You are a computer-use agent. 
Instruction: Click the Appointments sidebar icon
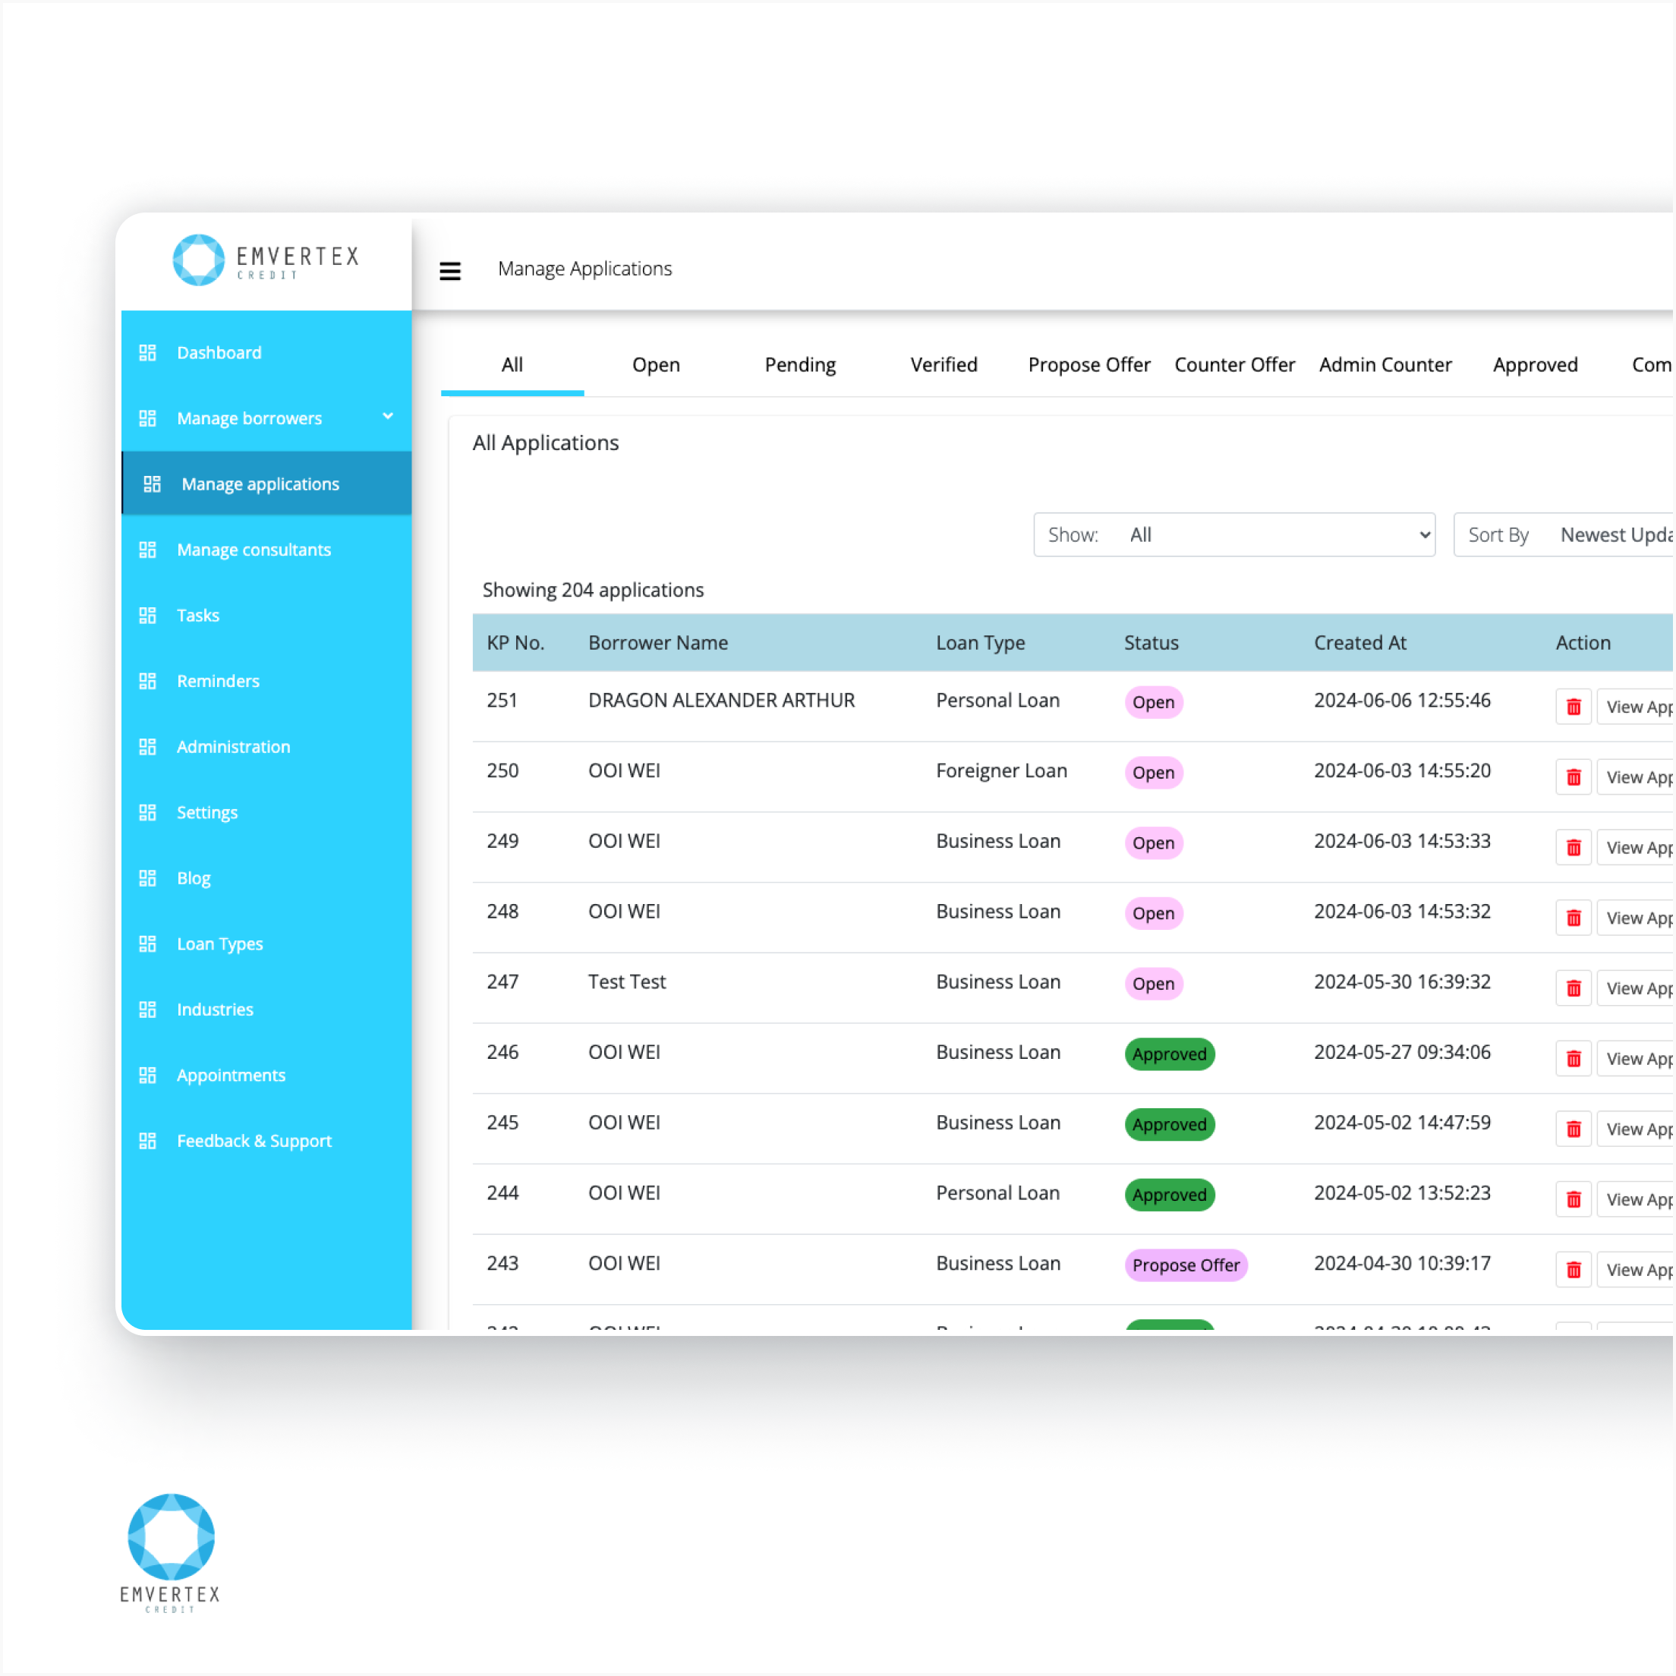pyautogui.click(x=147, y=1075)
